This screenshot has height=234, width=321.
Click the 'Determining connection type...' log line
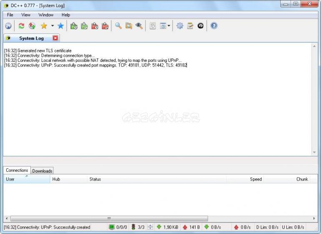pyautogui.click(x=49, y=56)
